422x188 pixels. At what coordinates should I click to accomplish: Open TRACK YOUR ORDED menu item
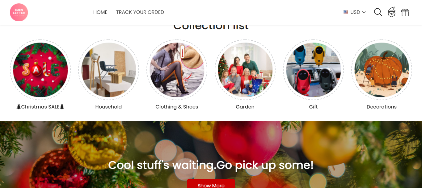(140, 12)
